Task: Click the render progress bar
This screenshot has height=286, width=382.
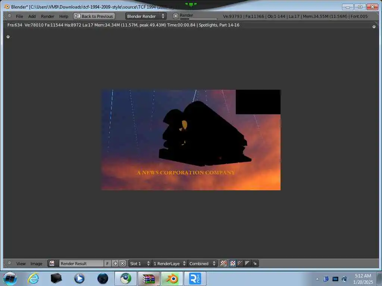Action: point(198,19)
